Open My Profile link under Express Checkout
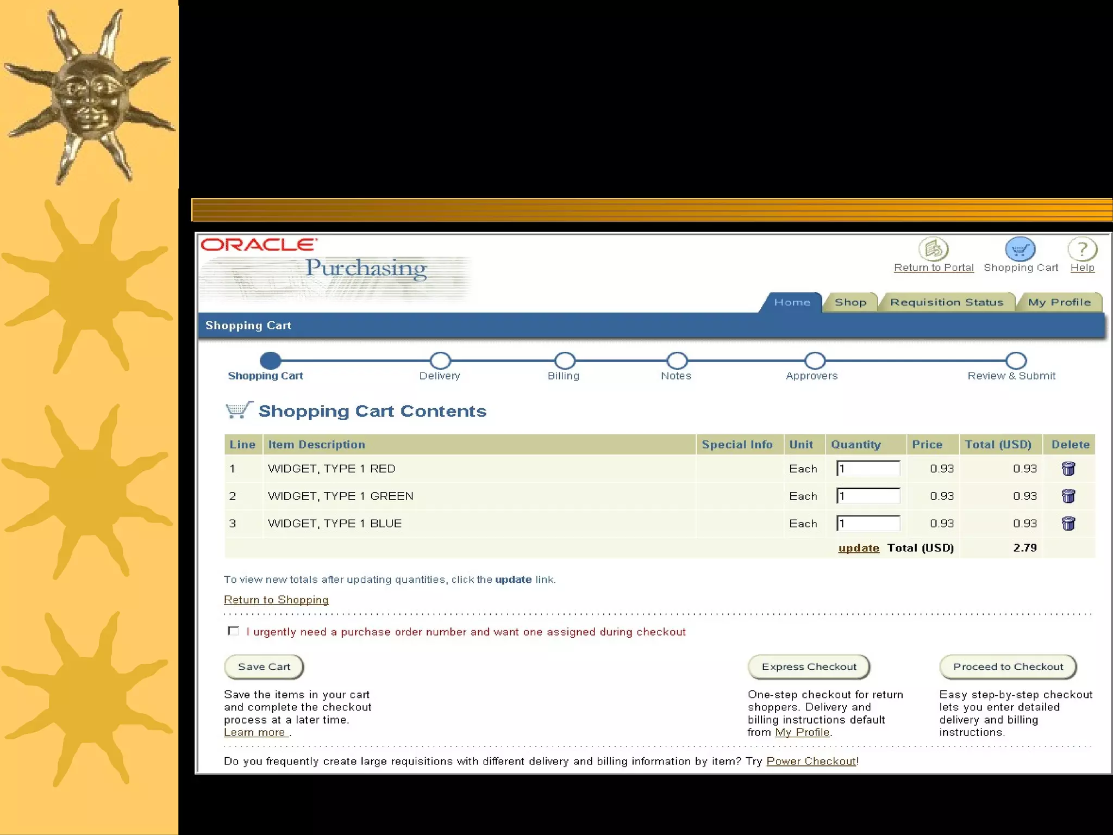Image resolution: width=1113 pixels, height=835 pixels. click(x=802, y=732)
